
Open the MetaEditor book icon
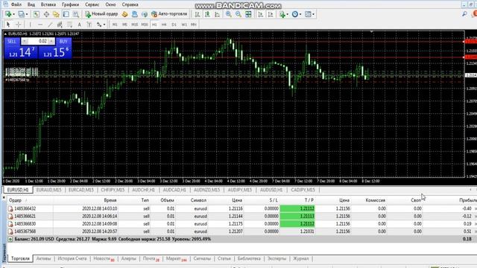click(x=124, y=14)
